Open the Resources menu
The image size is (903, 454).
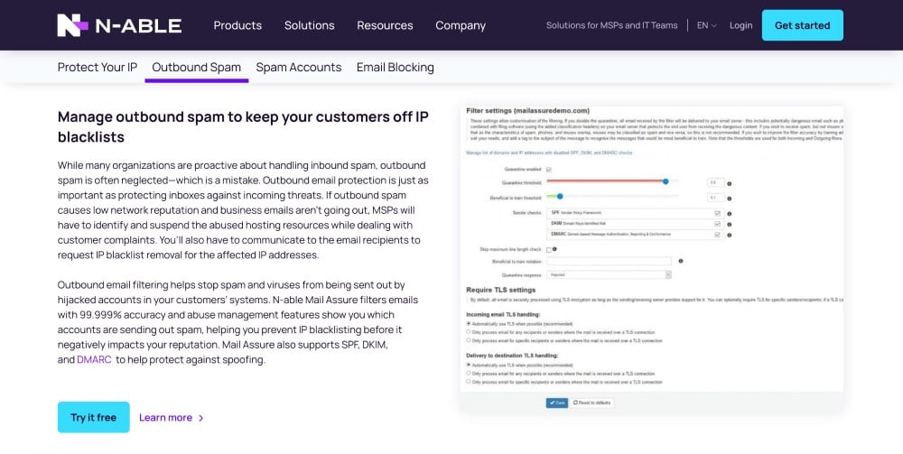point(385,25)
